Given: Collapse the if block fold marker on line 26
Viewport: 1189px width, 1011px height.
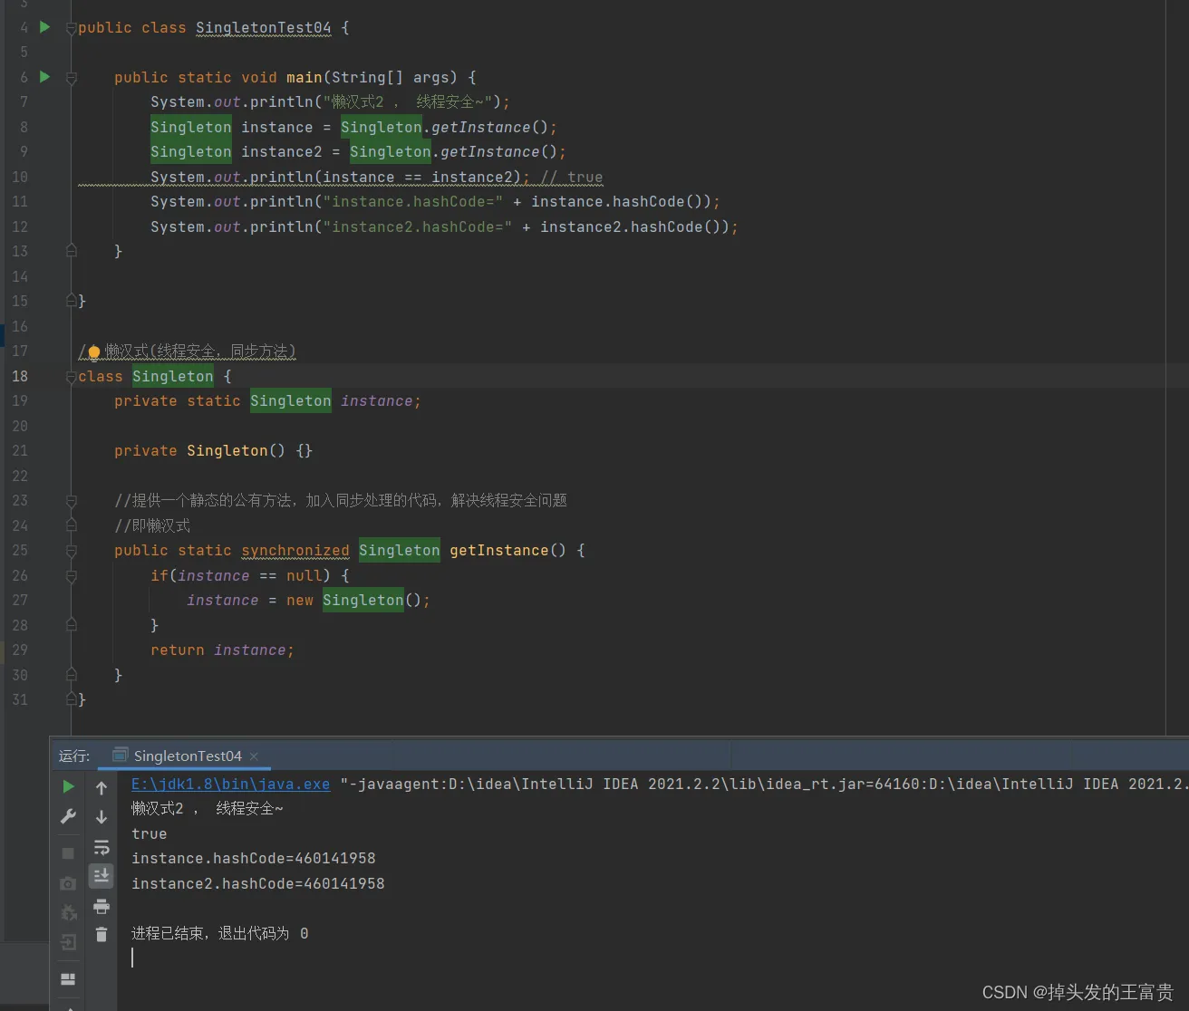Looking at the screenshot, I should pyautogui.click(x=72, y=575).
